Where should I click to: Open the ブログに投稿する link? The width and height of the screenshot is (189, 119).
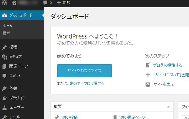pyautogui.click(x=168, y=65)
